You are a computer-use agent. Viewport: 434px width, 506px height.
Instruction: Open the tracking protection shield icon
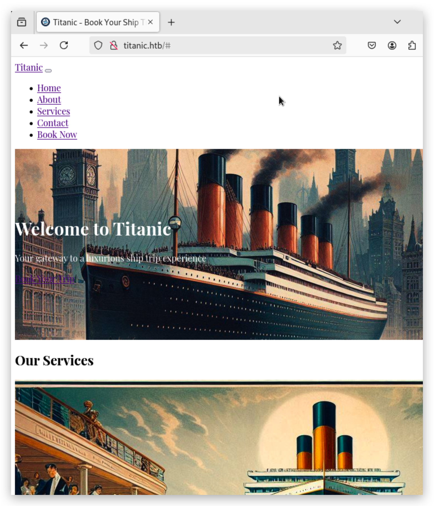tap(98, 45)
